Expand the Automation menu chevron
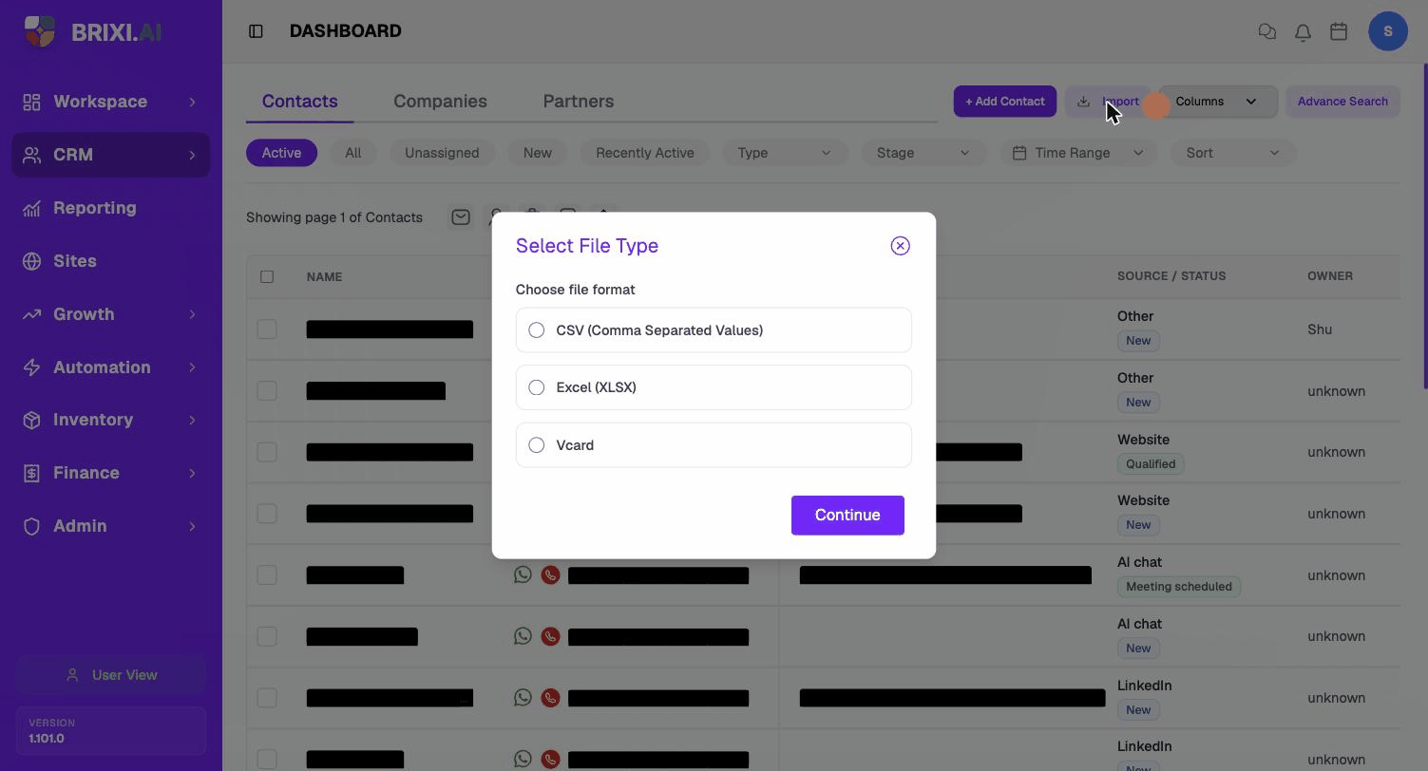 192,367
